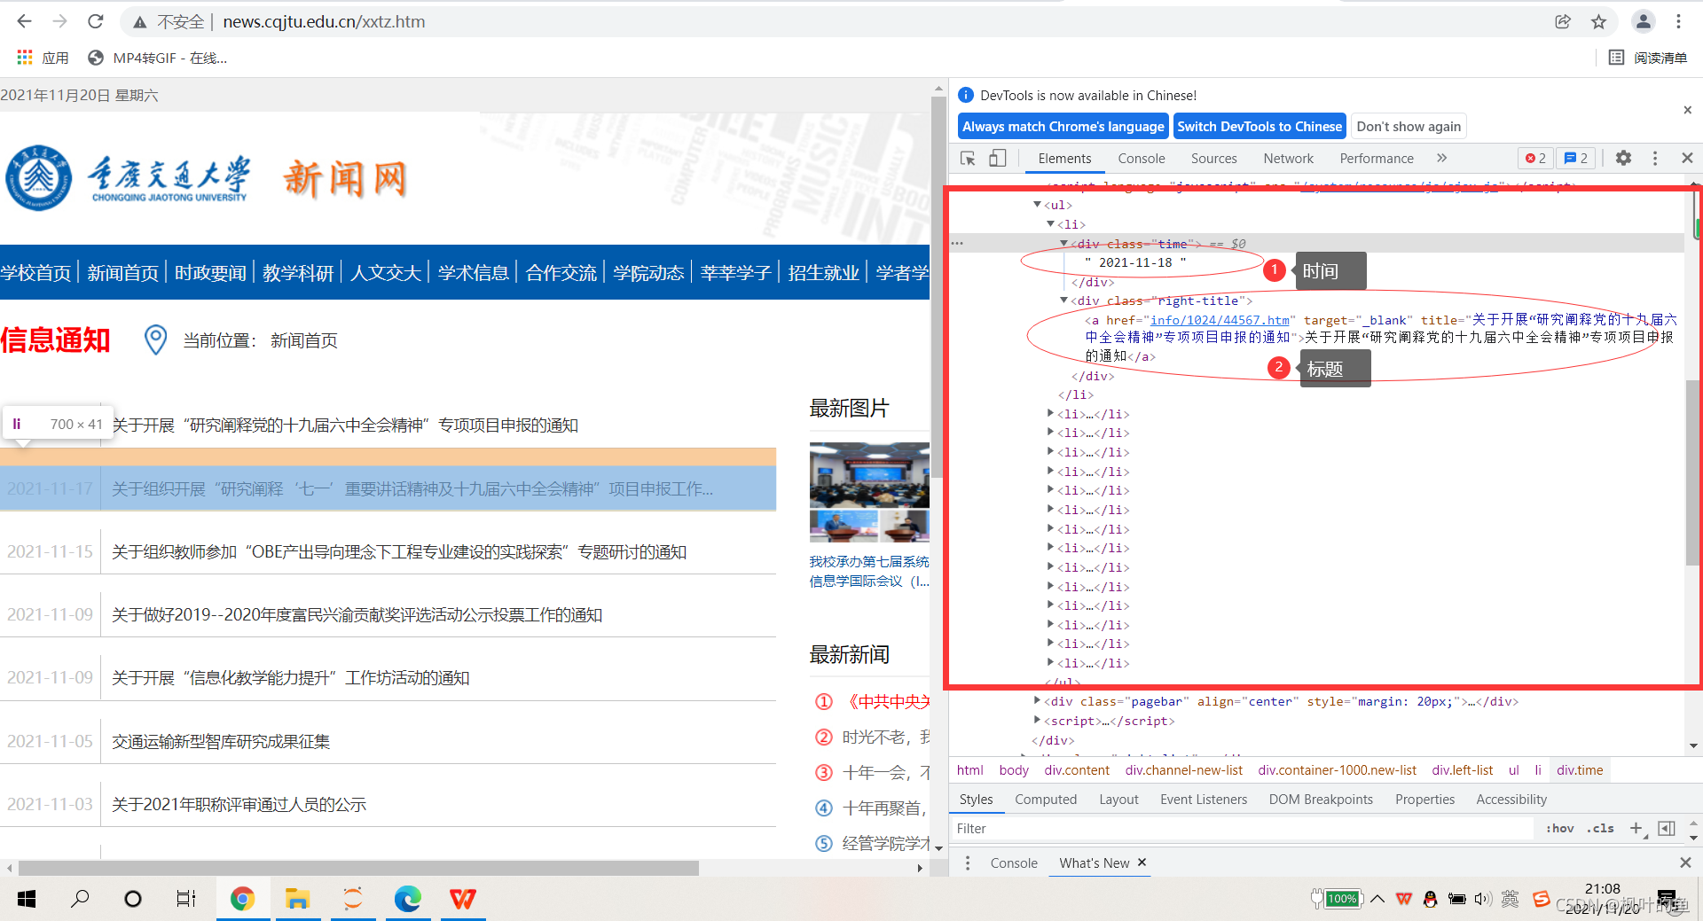
Task: Close the What's New drawer tab
Action: coord(1142,862)
